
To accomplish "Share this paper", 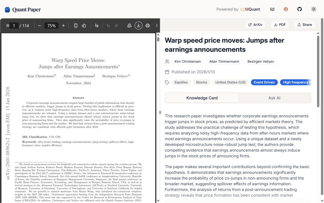I will click(304, 24).
